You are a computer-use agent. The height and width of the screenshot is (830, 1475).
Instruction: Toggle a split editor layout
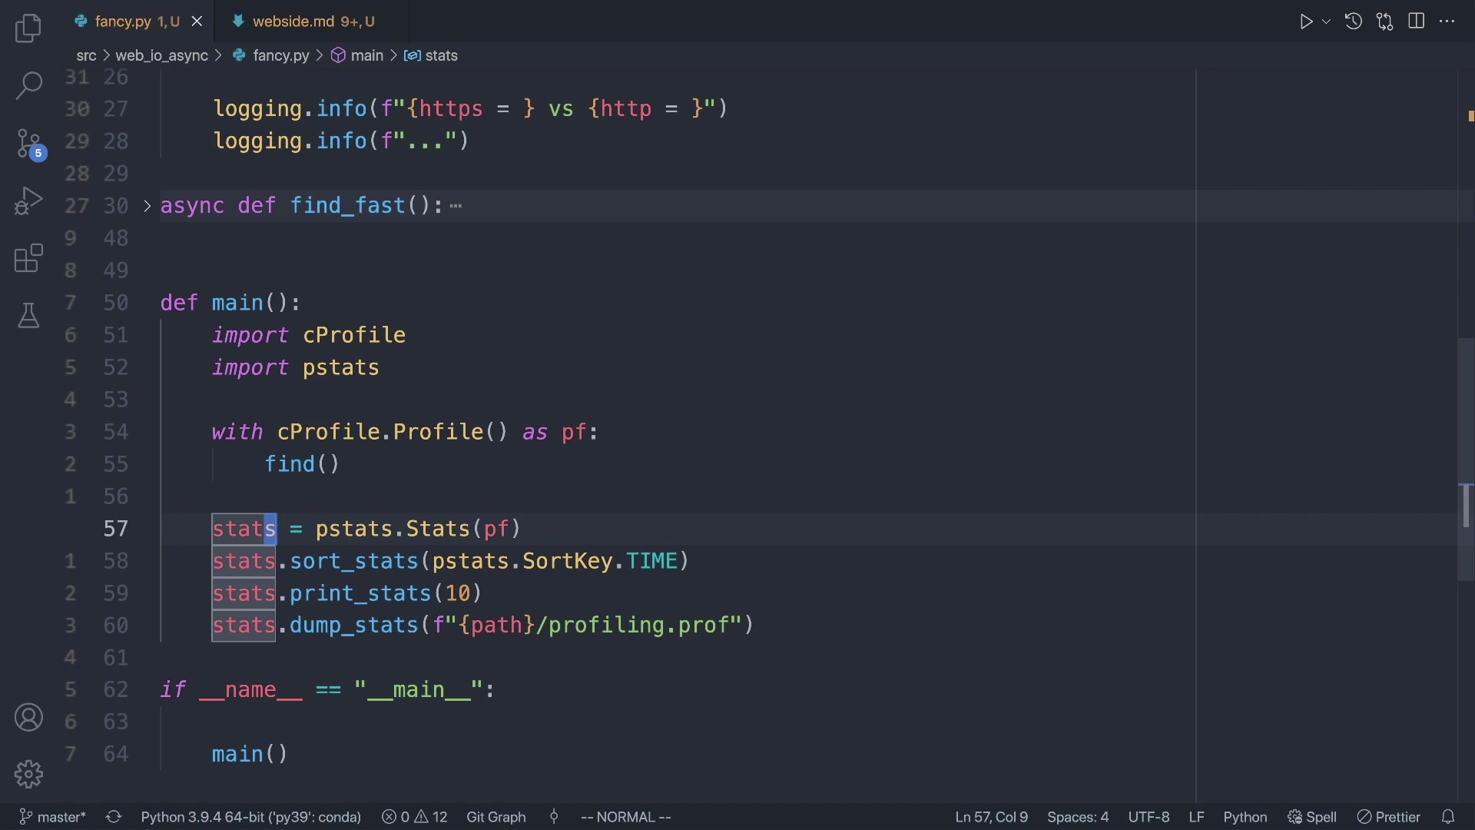[1416, 21]
